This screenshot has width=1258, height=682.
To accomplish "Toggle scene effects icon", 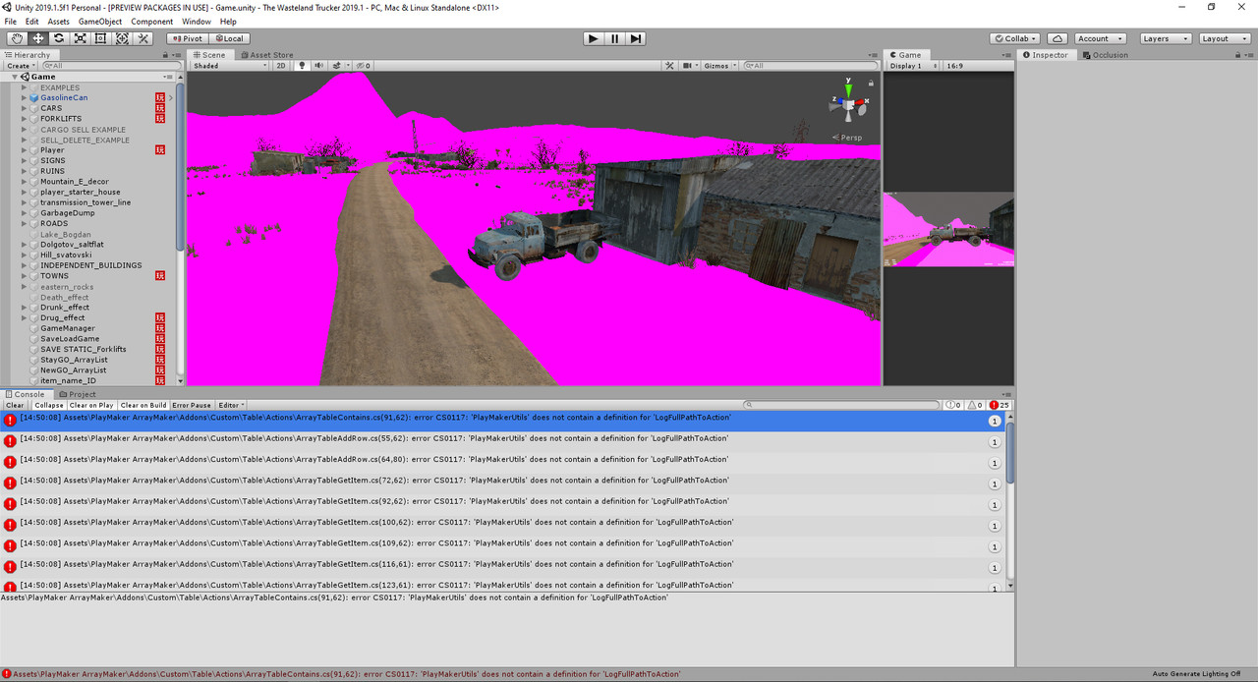I will [339, 66].
